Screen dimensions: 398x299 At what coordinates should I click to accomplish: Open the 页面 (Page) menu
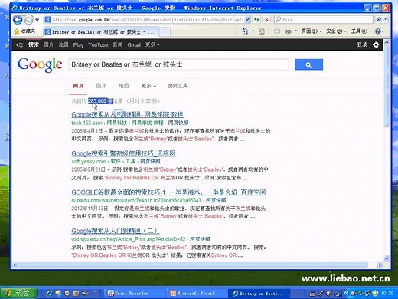(x=311, y=31)
